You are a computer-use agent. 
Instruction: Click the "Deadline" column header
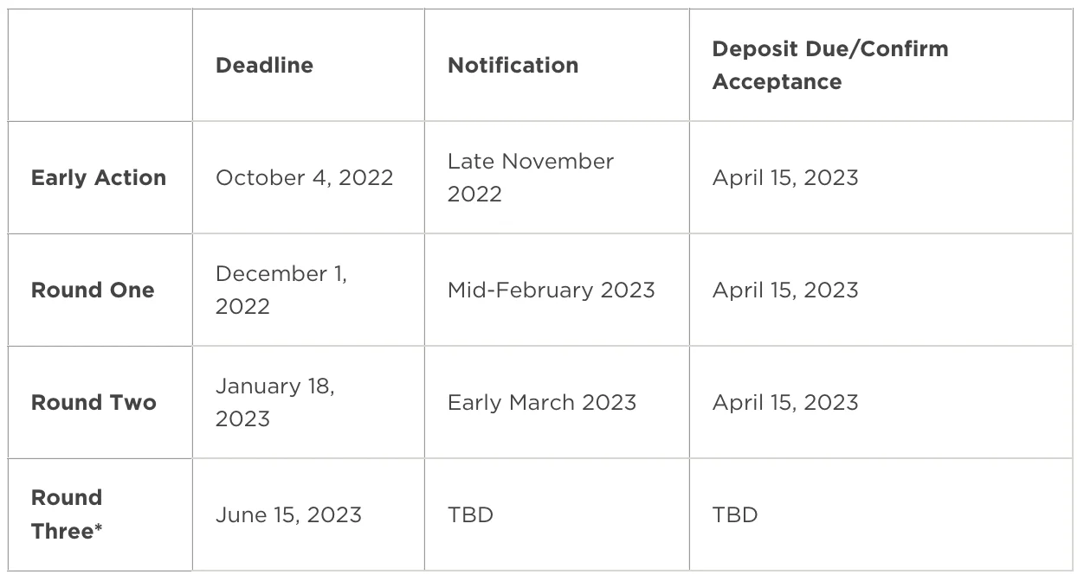tap(264, 65)
